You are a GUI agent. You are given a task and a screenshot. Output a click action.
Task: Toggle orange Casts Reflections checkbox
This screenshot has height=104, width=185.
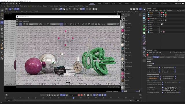pyautogui.click(x=160, y=78)
